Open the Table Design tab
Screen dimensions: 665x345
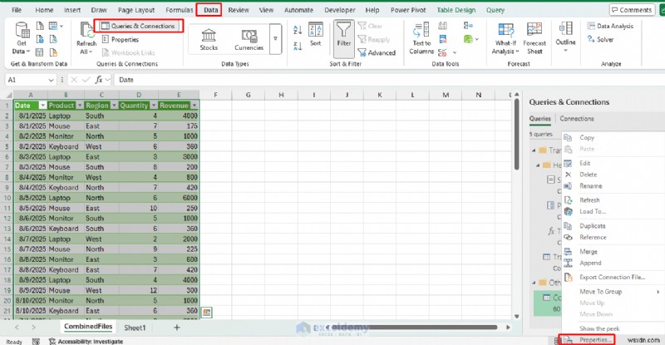click(456, 10)
